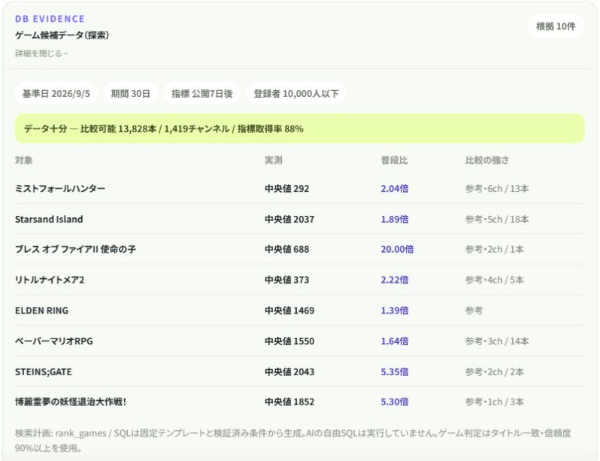Select the ELDEN RING row title
600x461 pixels.
pos(41,311)
